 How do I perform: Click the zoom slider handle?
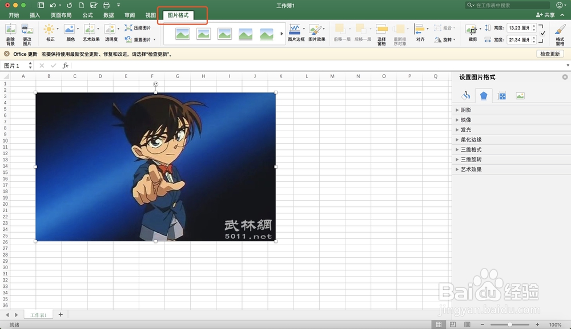pyautogui.click(x=510, y=324)
